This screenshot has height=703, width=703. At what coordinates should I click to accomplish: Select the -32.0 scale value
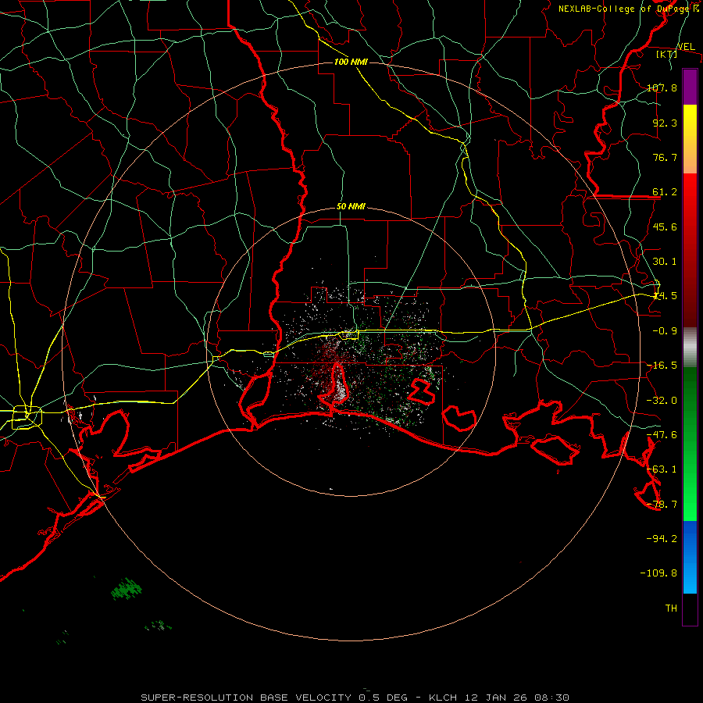(x=662, y=401)
